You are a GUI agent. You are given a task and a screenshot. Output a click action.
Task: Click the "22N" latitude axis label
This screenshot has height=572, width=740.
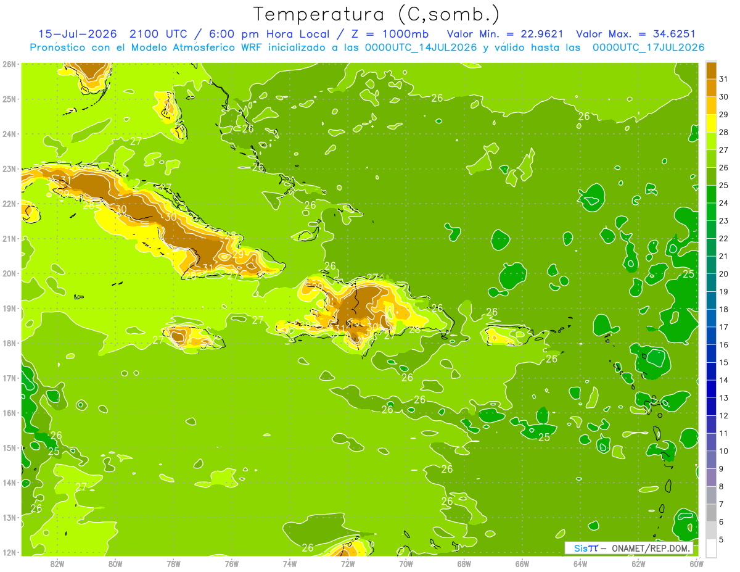coord(9,203)
